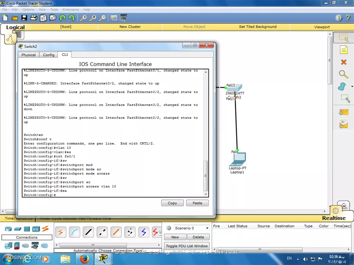The height and width of the screenshot is (265, 354).
Task: Open help with the question mark icon
Action: tap(348, 18)
